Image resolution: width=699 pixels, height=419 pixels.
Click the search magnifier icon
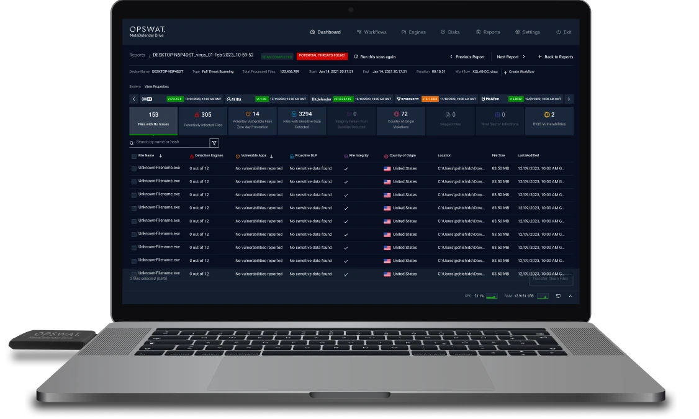(x=132, y=143)
